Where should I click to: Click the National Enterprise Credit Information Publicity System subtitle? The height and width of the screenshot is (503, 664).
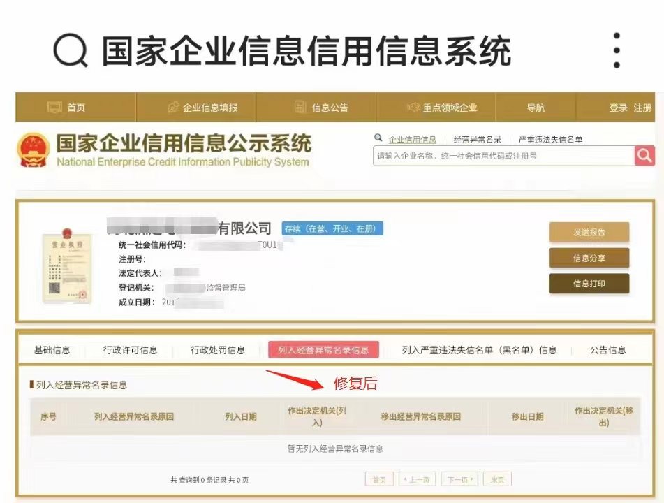click(x=183, y=162)
